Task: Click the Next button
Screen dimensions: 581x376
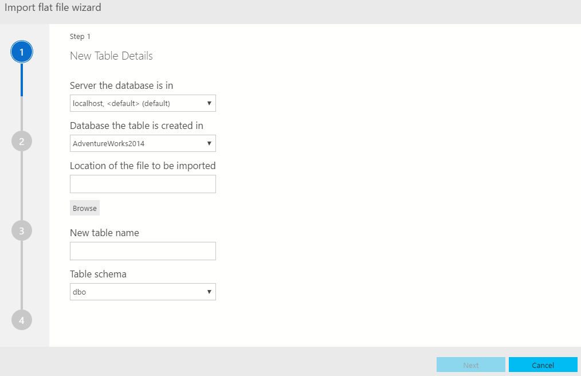Action: click(470, 365)
